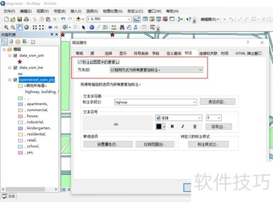Uncheck data_osm_pnt layer visibility
This screenshot has width=273, height=202.
(x=15, y=56)
